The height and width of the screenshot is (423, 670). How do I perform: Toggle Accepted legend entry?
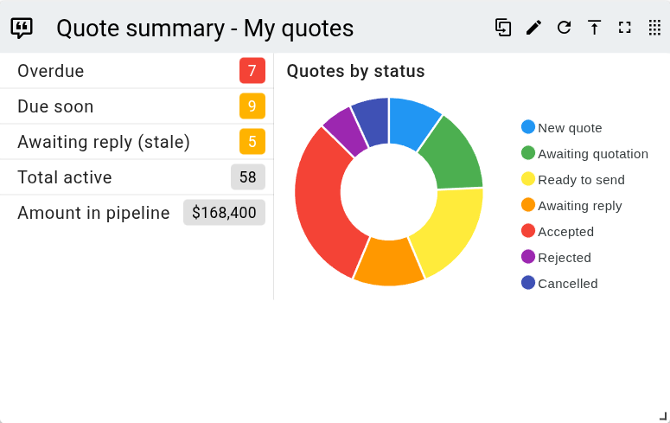point(558,231)
